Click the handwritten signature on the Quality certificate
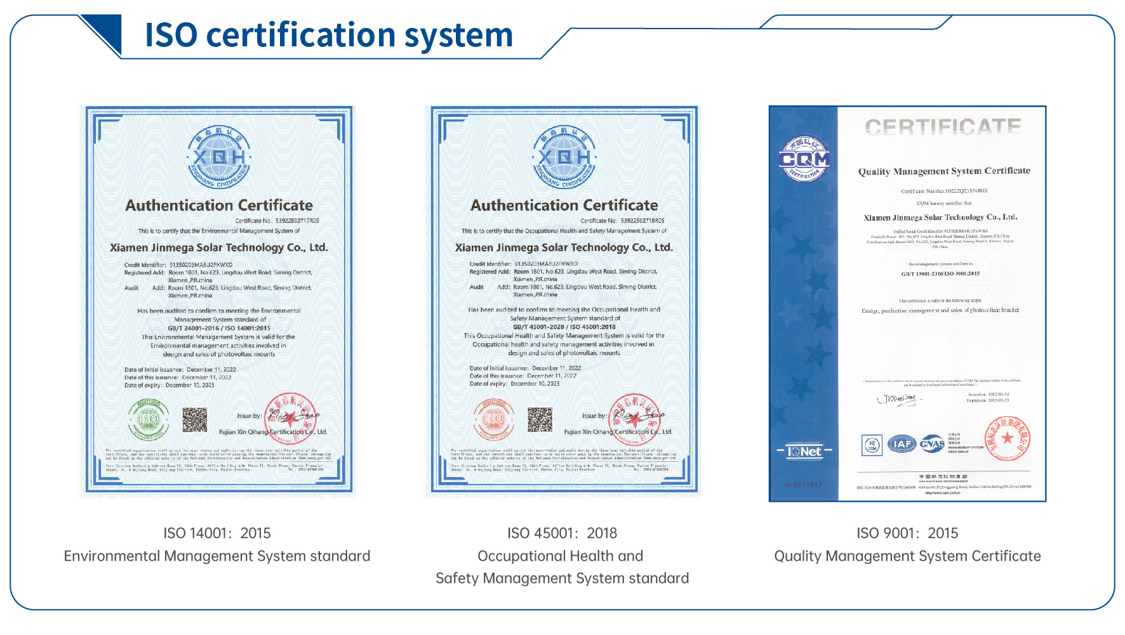 [899, 399]
